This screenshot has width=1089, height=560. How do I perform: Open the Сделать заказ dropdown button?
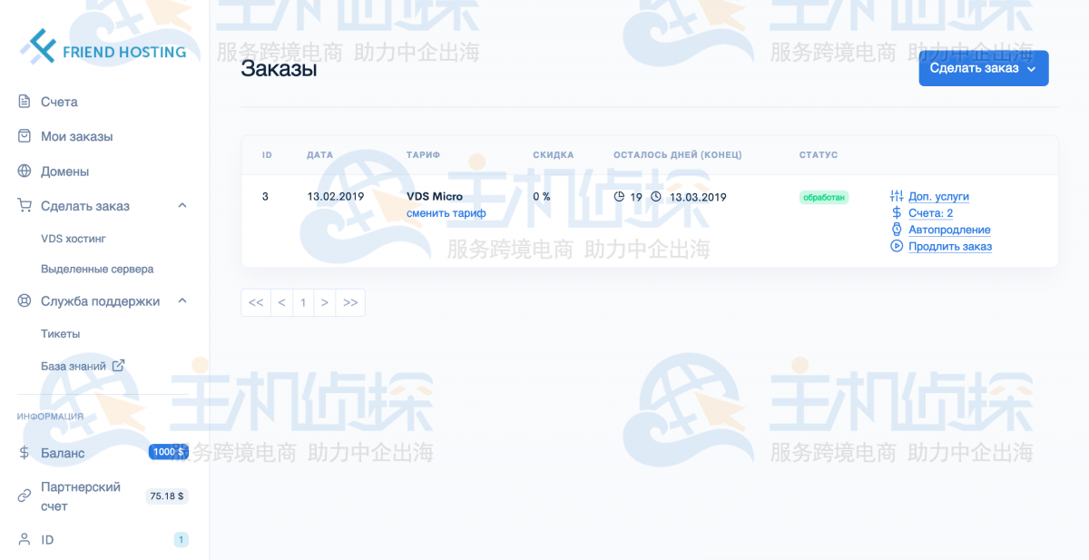tap(983, 68)
